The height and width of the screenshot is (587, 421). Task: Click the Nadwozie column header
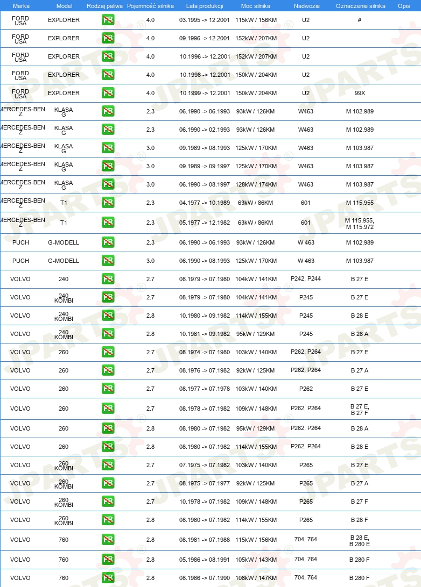[x=307, y=6]
